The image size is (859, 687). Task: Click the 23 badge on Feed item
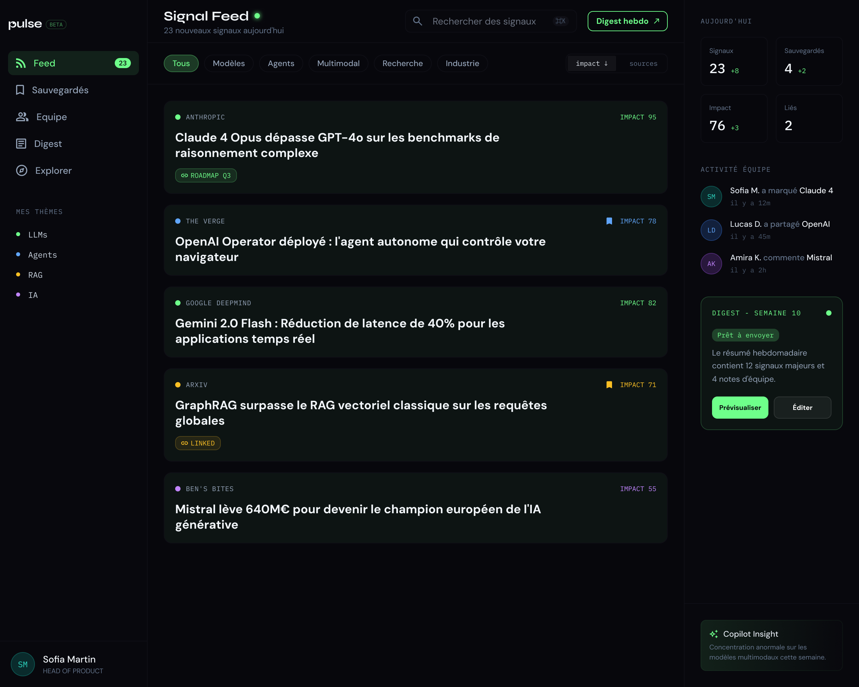click(x=123, y=63)
